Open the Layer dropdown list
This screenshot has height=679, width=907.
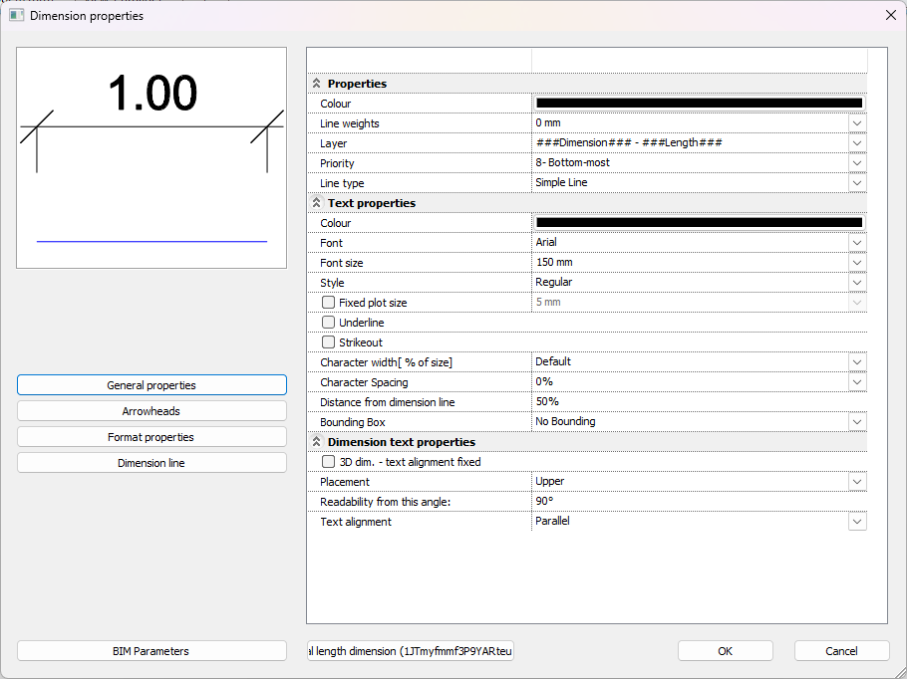pos(857,143)
